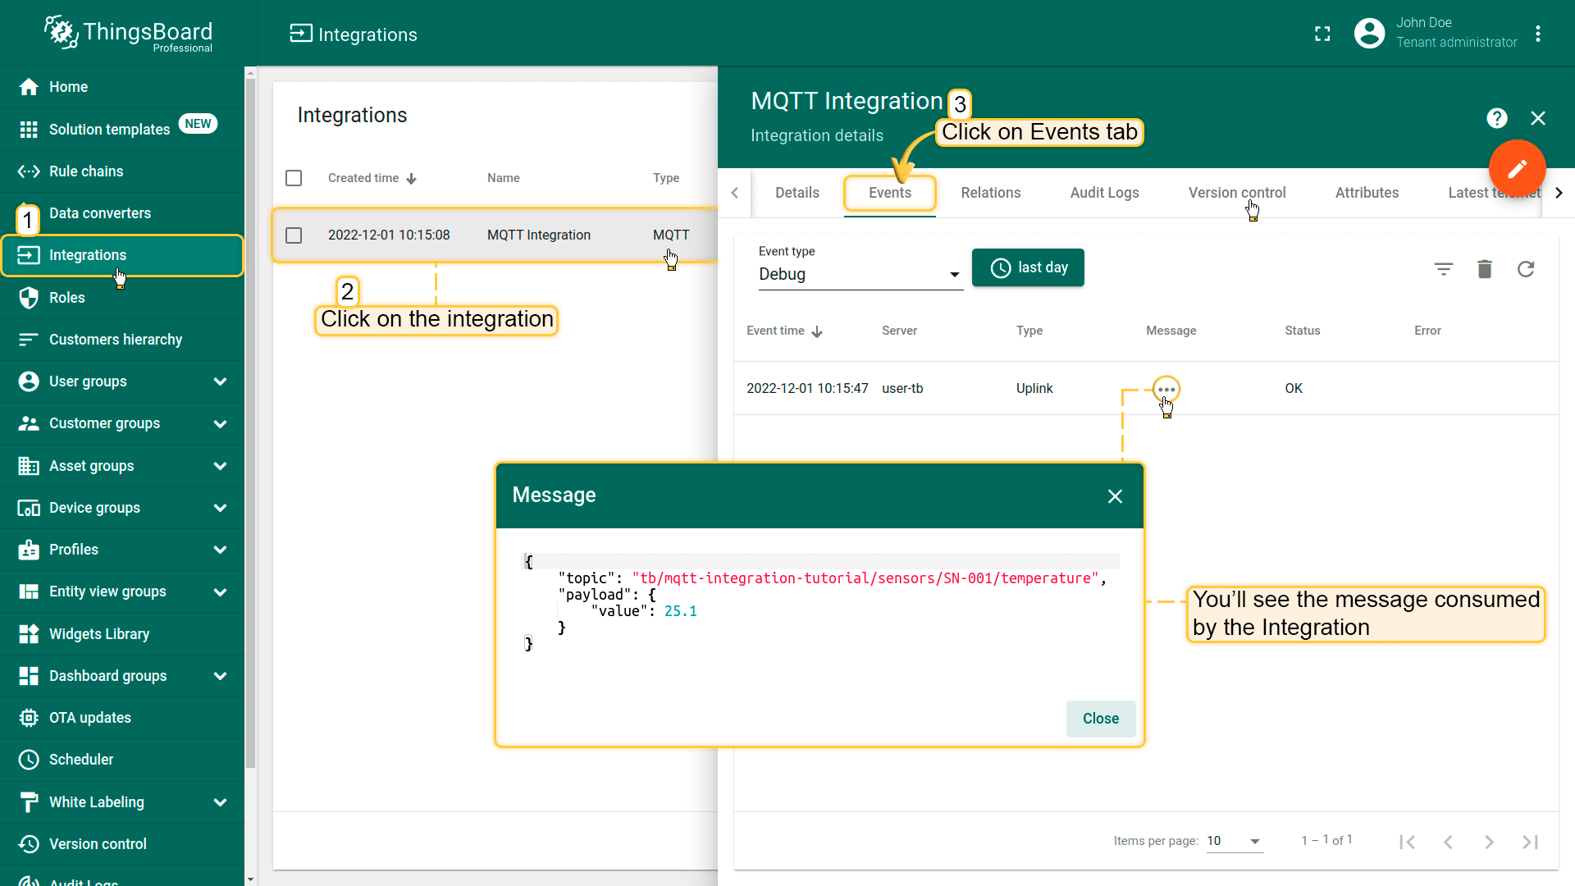The height and width of the screenshot is (886, 1575).
Task: Check the MQTT Integration row checkbox
Action: (x=294, y=235)
